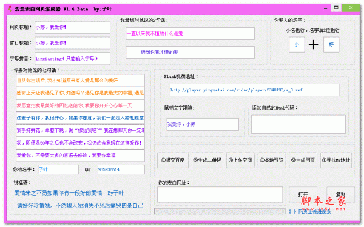This screenshot has height=227, width=364.
Task: Click the 网页上传进度条 label
Action: click(x=314, y=211)
